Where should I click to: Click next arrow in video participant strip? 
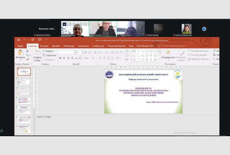pos(204,28)
